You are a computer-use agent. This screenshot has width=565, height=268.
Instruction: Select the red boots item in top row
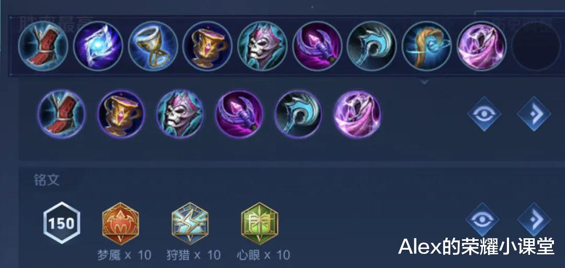(x=43, y=45)
